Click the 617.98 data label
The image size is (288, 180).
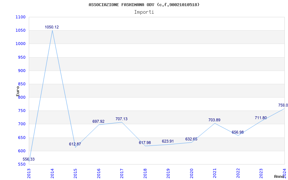click(x=145, y=143)
